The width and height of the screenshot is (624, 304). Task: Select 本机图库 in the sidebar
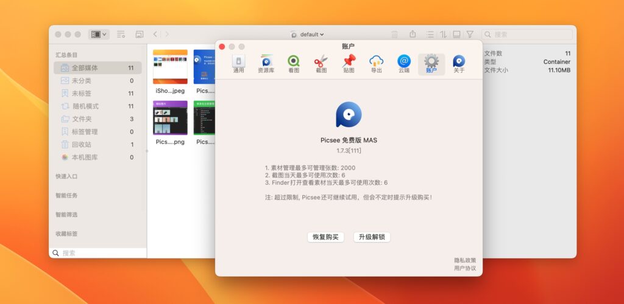(97, 157)
